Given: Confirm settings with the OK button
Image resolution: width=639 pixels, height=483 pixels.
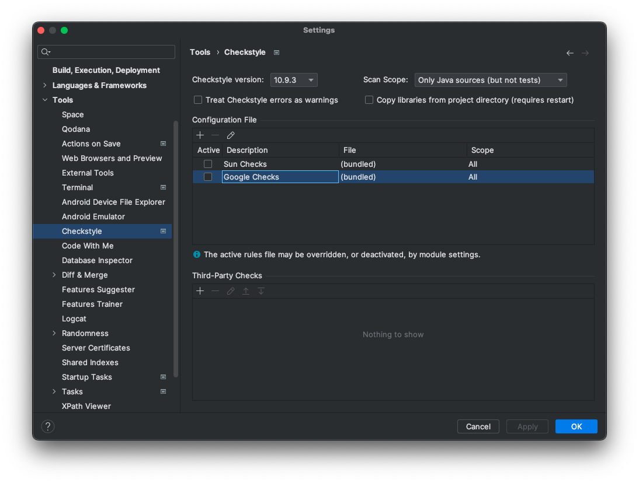Looking at the screenshot, I should coord(577,426).
